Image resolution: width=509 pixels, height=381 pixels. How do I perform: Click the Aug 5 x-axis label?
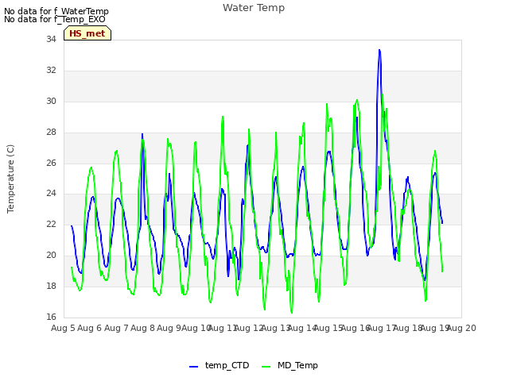[x=63, y=328]
